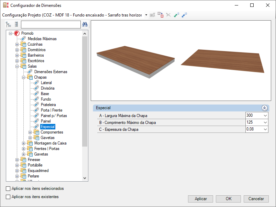Screen dimensions: 276x207
Task: Select Prateleira in the tree
Action: (48, 105)
